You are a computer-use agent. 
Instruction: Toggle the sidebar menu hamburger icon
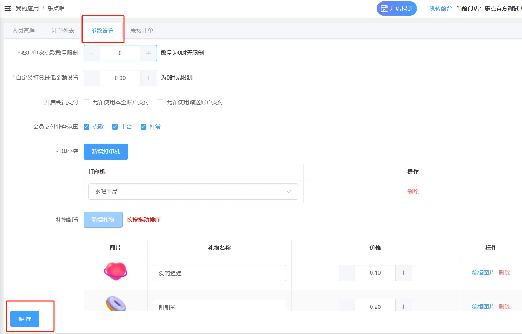click(x=8, y=9)
